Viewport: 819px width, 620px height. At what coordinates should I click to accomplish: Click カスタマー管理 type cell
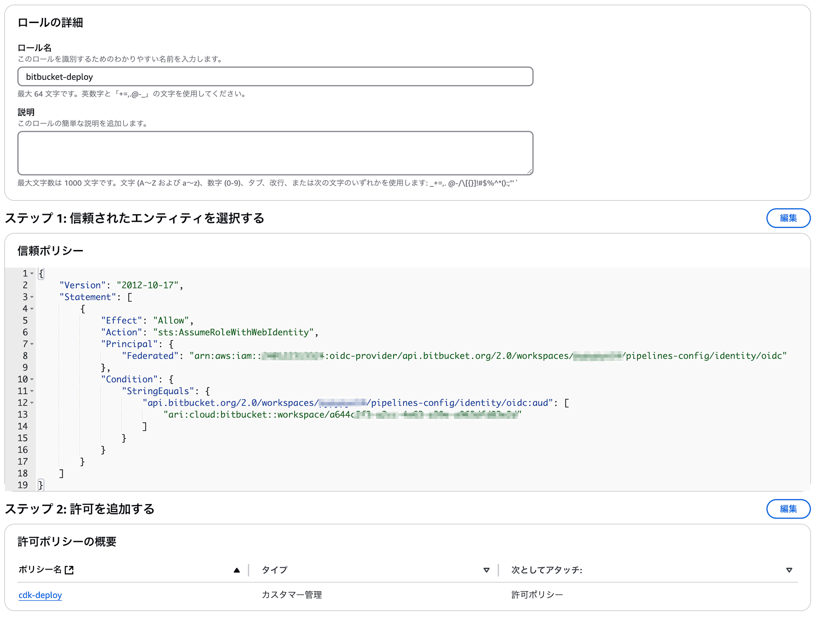click(292, 595)
